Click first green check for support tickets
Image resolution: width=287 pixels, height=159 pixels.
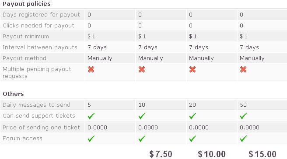(x=91, y=116)
